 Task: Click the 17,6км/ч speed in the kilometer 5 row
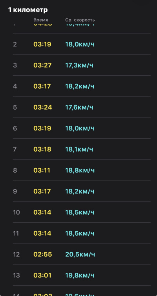(x=79, y=107)
